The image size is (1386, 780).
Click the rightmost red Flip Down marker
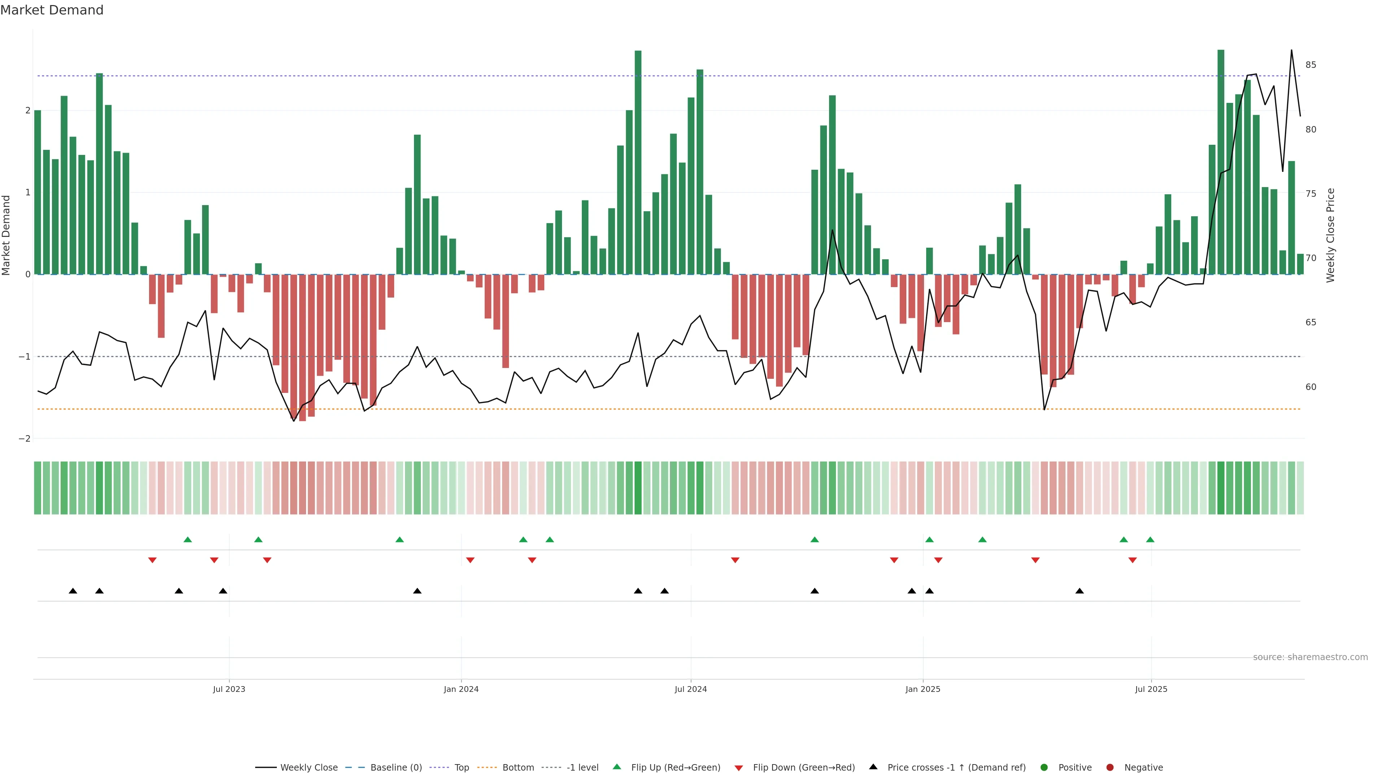coord(1132,560)
